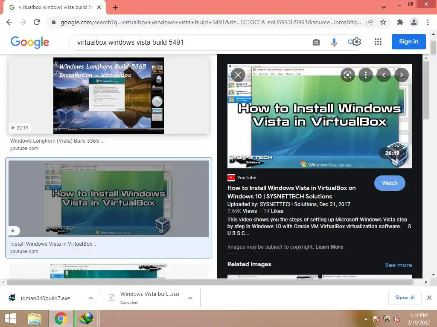The height and width of the screenshot is (327, 437).
Task: Show the previous image in preview
Action: click(384, 75)
